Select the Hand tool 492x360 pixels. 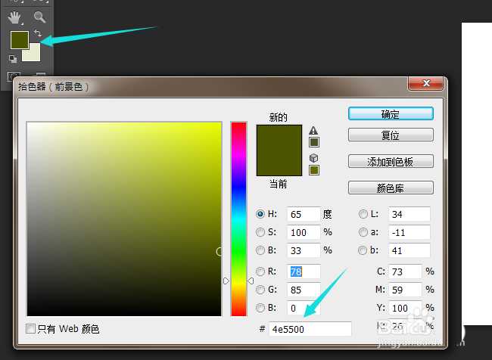14,18
